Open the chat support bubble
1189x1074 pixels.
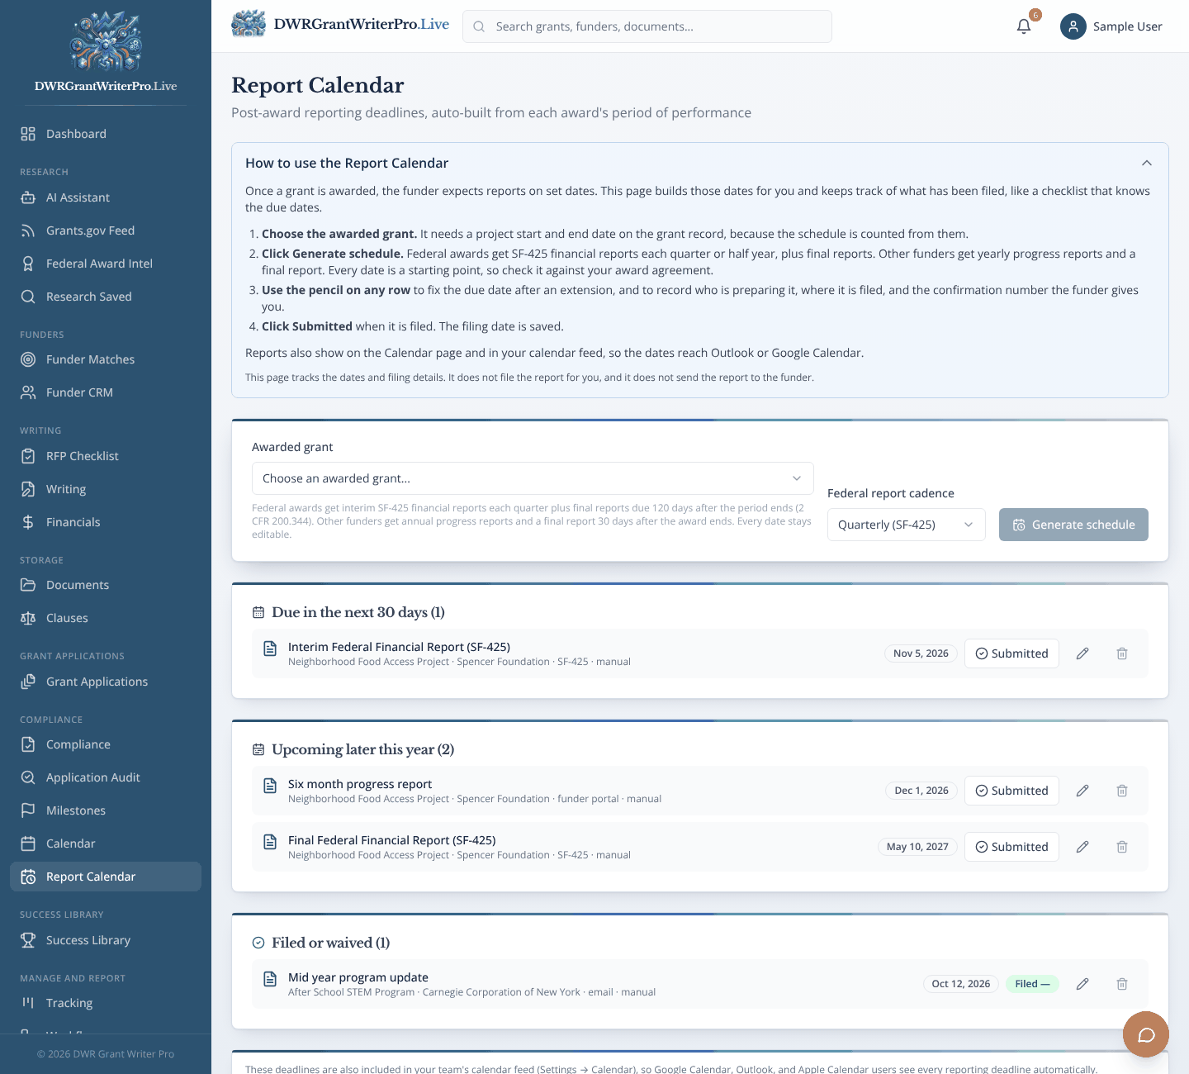(1146, 1034)
